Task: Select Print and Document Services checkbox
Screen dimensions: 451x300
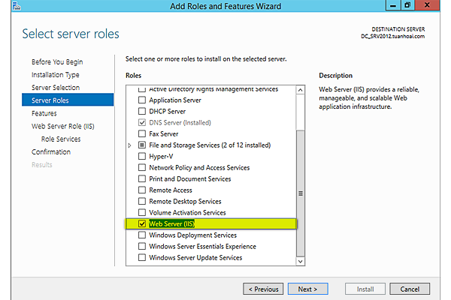Action: coord(142,178)
